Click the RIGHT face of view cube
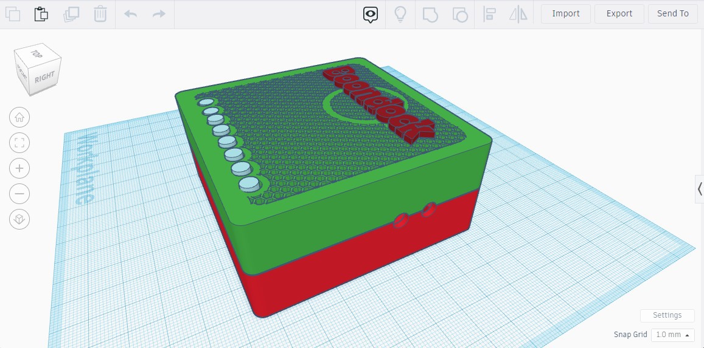 click(45, 77)
